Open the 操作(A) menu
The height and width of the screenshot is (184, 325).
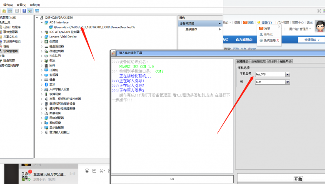click(8, 5)
